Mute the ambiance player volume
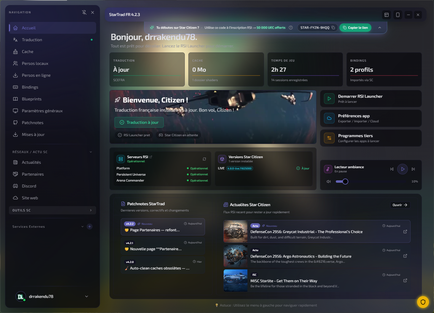This screenshot has width=434, height=313. (329, 182)
